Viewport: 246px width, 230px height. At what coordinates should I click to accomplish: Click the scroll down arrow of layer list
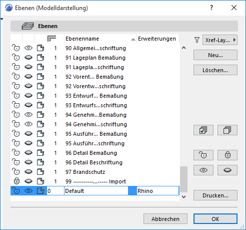pyautogui.click(x=184, y=197)
